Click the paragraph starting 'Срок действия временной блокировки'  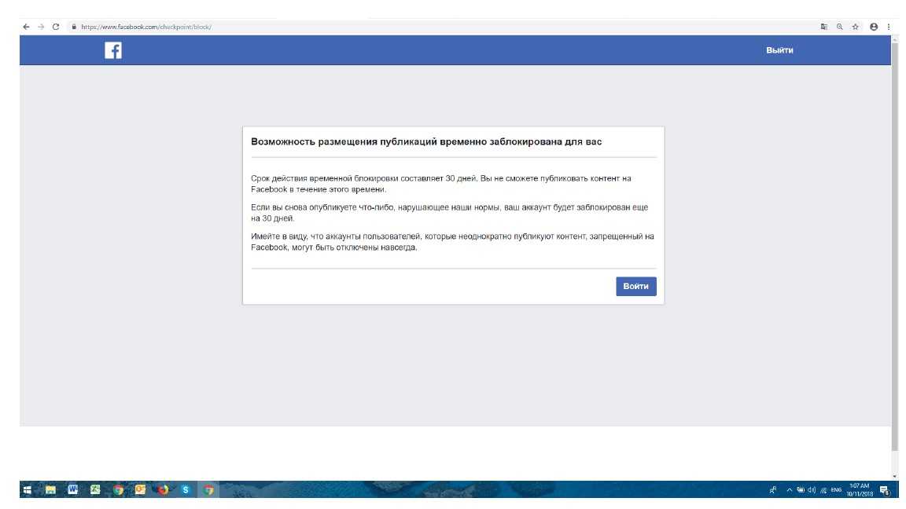441,184
